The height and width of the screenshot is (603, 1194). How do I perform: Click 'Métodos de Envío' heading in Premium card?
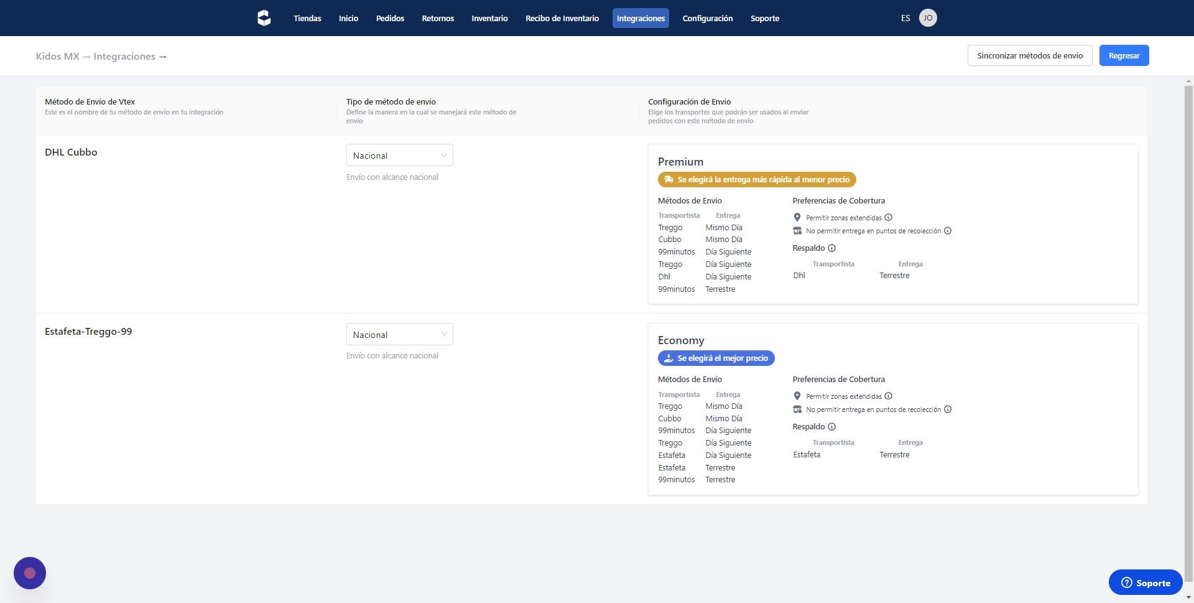click(690, 201)
